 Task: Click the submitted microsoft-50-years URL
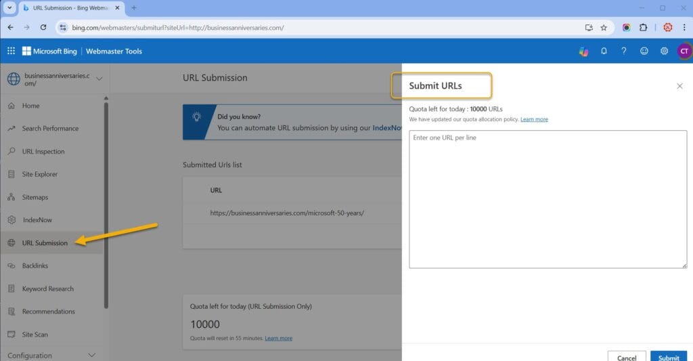[287, 213]
